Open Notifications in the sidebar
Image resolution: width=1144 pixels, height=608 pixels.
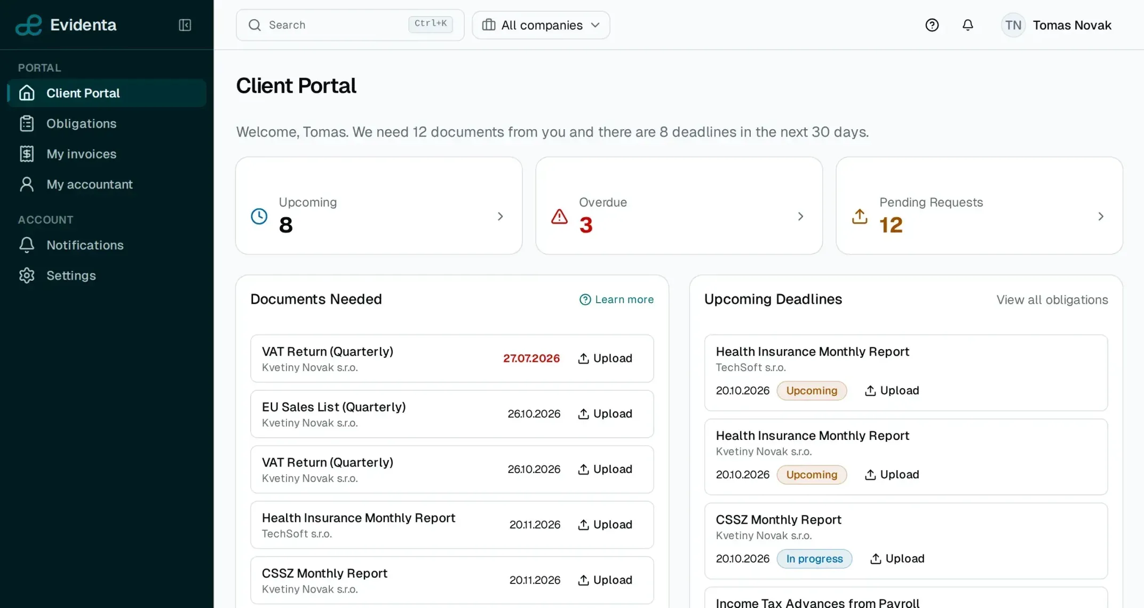(x=107, y=245)
